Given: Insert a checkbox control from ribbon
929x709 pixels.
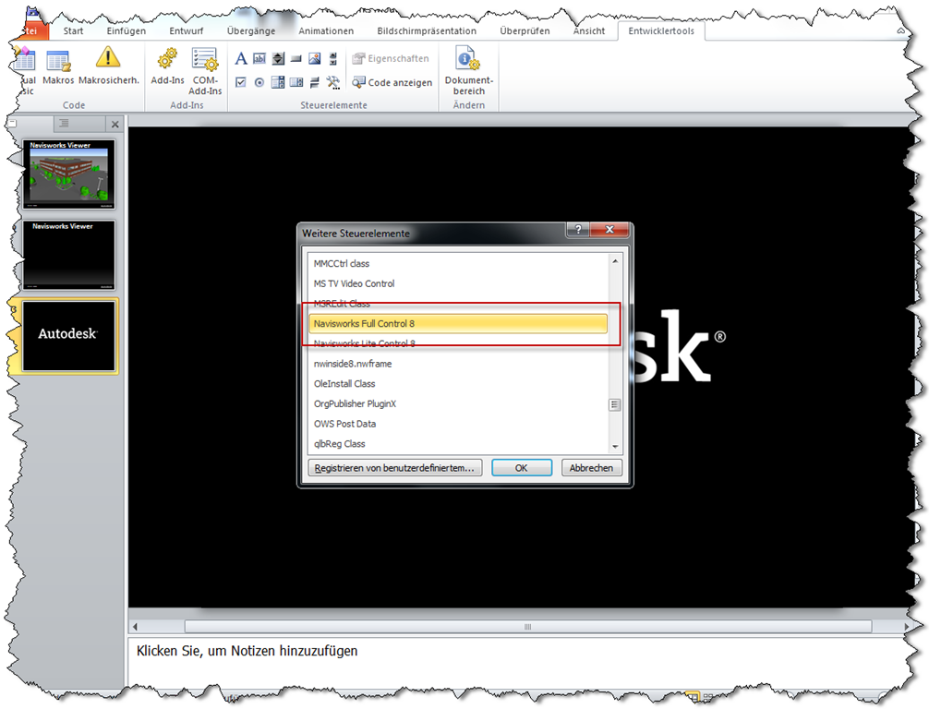Looking at the screenshot, I should click(x=241, y=82).
